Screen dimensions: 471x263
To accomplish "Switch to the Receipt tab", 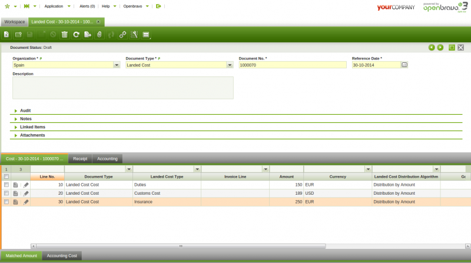I will click(x=80, y=159).
